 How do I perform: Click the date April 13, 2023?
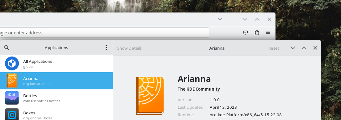(x=223, y=107)
